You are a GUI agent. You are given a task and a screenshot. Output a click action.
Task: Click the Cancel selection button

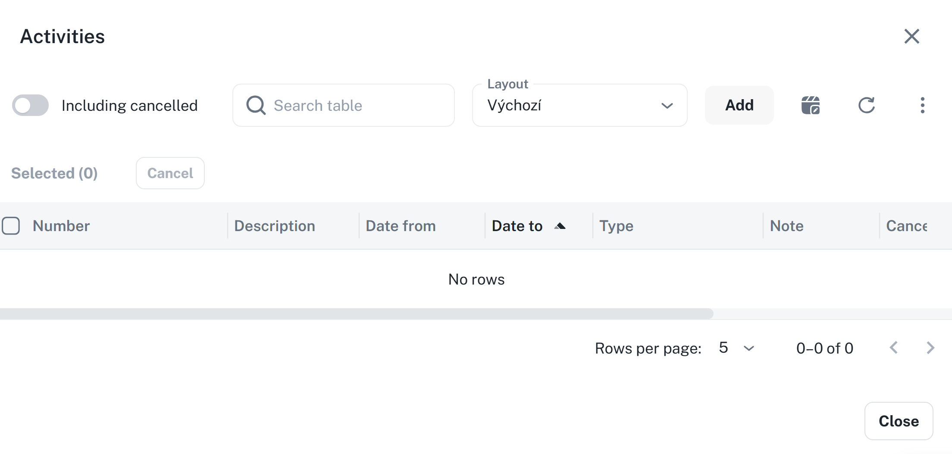tap(170, 173)
